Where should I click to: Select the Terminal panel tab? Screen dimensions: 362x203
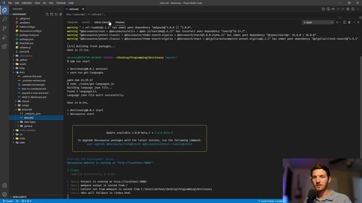tap(120, 23)
